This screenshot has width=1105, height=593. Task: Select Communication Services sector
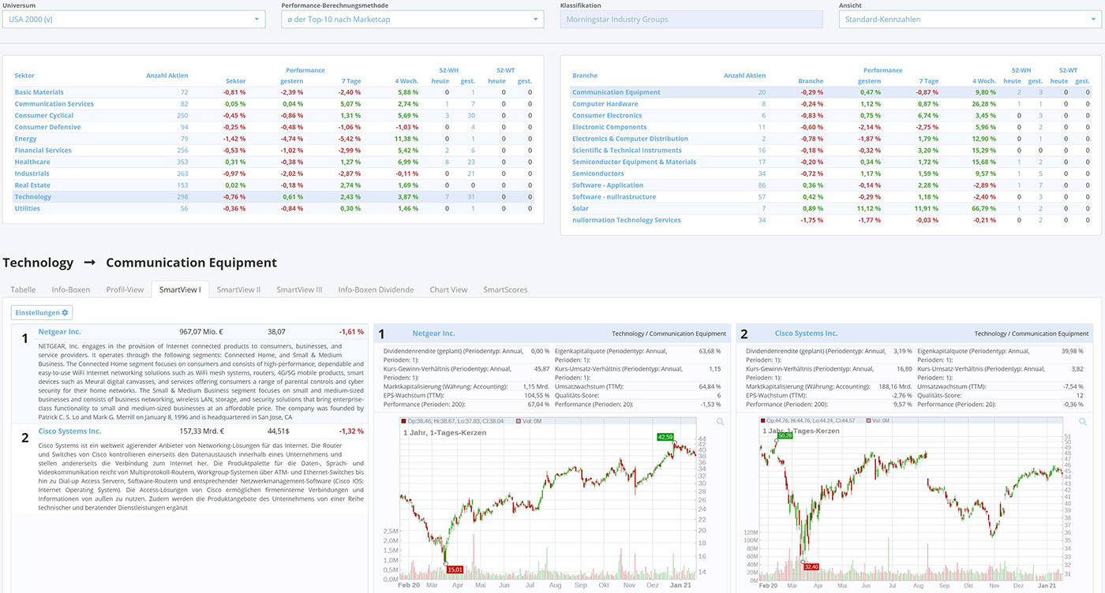pos(54,104)
